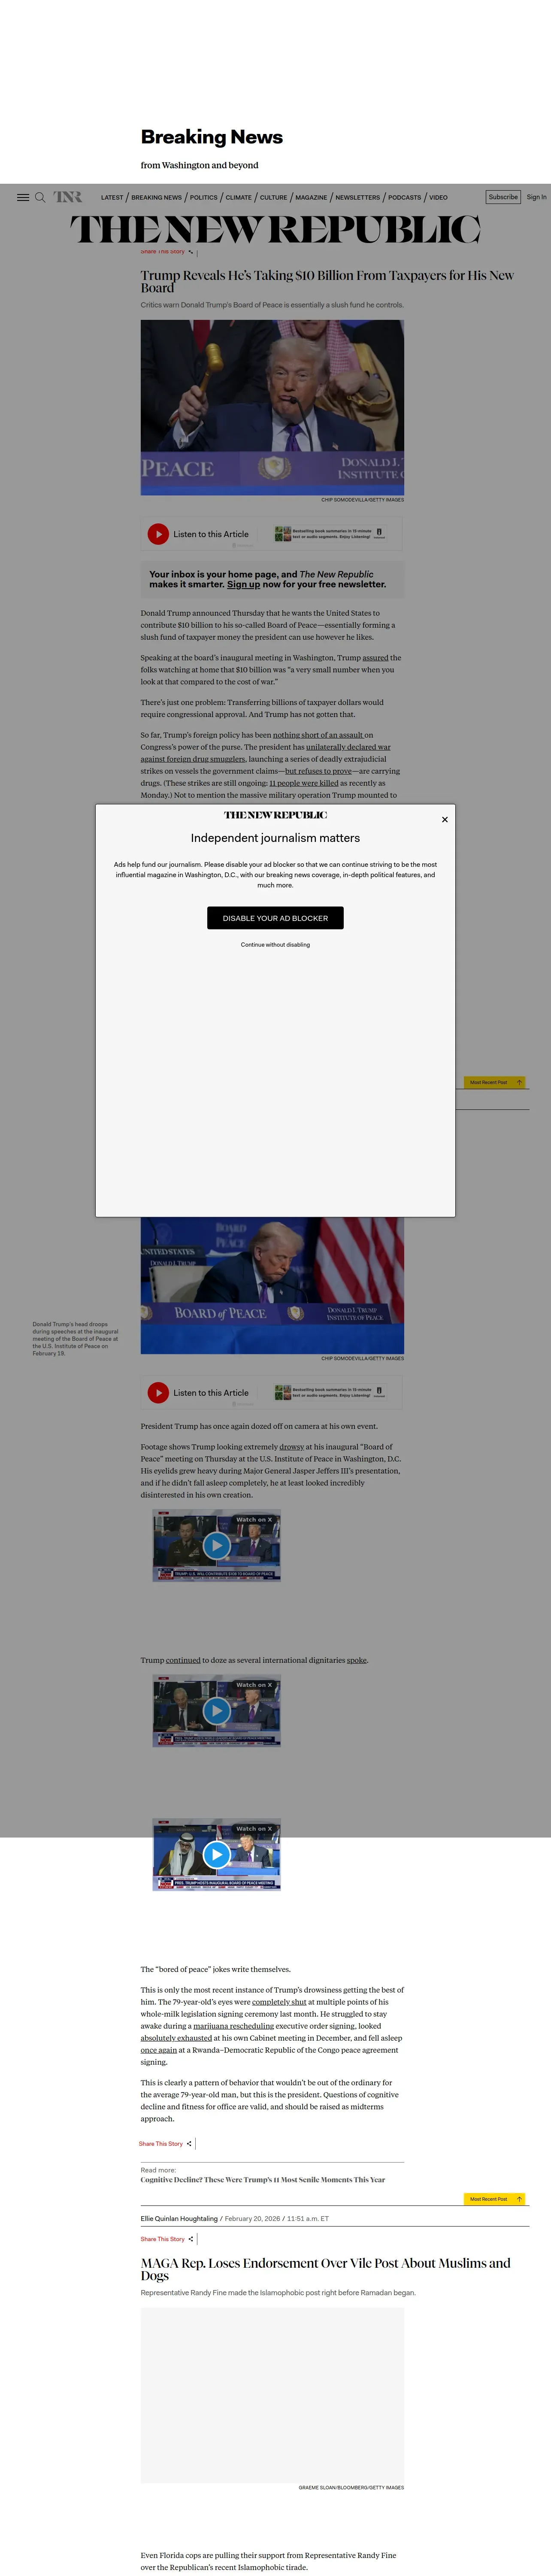Follow 'once again' link
The height and width of the screenshot is (2576, 551).
coord(159,2050)
